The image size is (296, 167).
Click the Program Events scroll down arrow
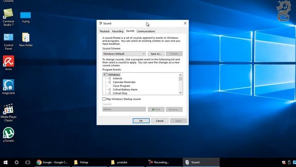pyautogui.click(x=180, y=93)
